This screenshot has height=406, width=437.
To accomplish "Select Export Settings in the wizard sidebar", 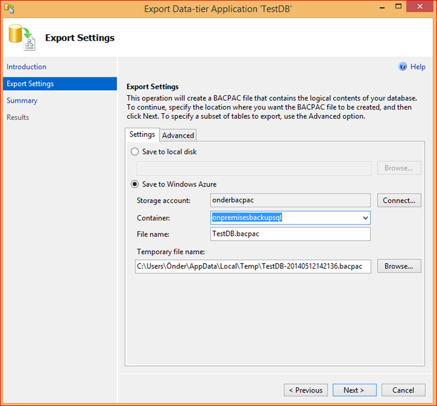I will click(x=60, y=84).
